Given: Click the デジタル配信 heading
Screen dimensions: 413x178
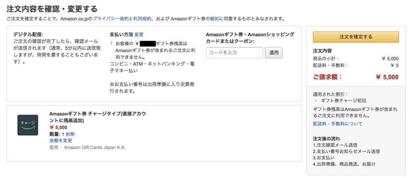Looking at the screenshot, I should pyautogui.click(x=28, y=34).
